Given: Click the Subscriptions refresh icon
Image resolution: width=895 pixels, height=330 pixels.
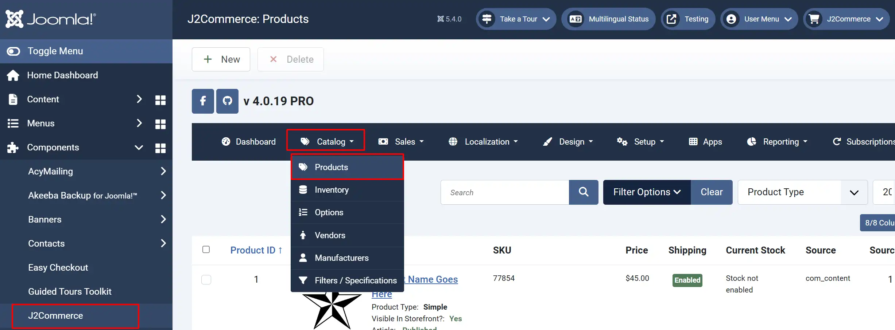Looking at the screenshot, I should (837, 142).
